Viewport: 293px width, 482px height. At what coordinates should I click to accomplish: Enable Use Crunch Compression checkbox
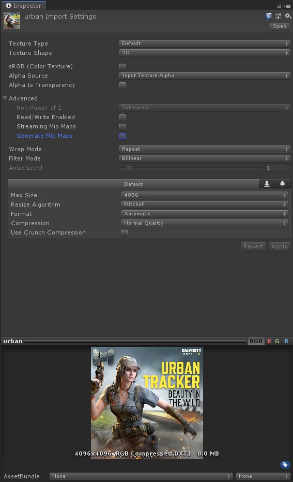pyautogui.click(x=125, y=232)
